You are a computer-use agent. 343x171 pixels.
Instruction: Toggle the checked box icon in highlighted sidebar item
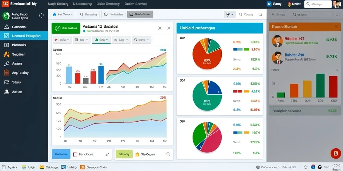pyautogui.click(x=7, y=36)
